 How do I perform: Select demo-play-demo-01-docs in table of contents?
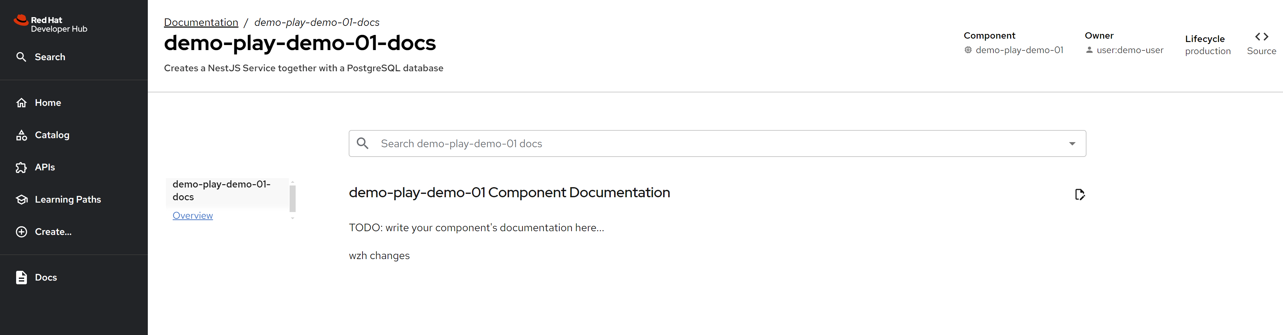pos(222,191)
